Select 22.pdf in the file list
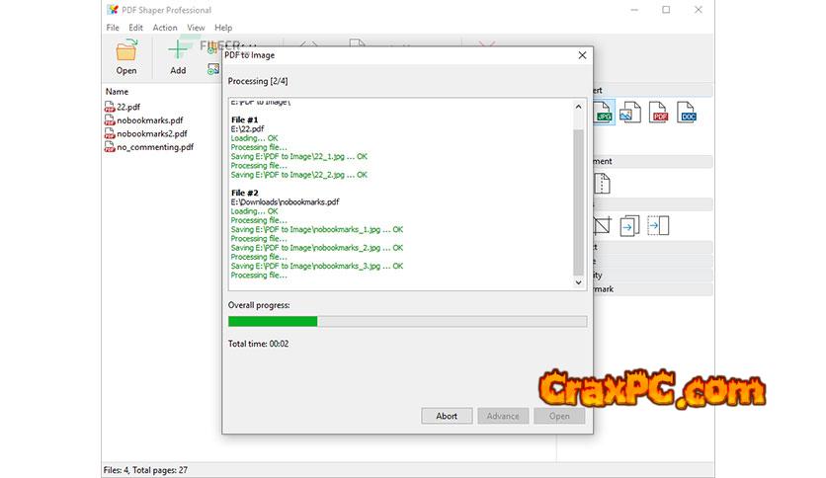The image size is (826, 478). (x=128, y=107)
